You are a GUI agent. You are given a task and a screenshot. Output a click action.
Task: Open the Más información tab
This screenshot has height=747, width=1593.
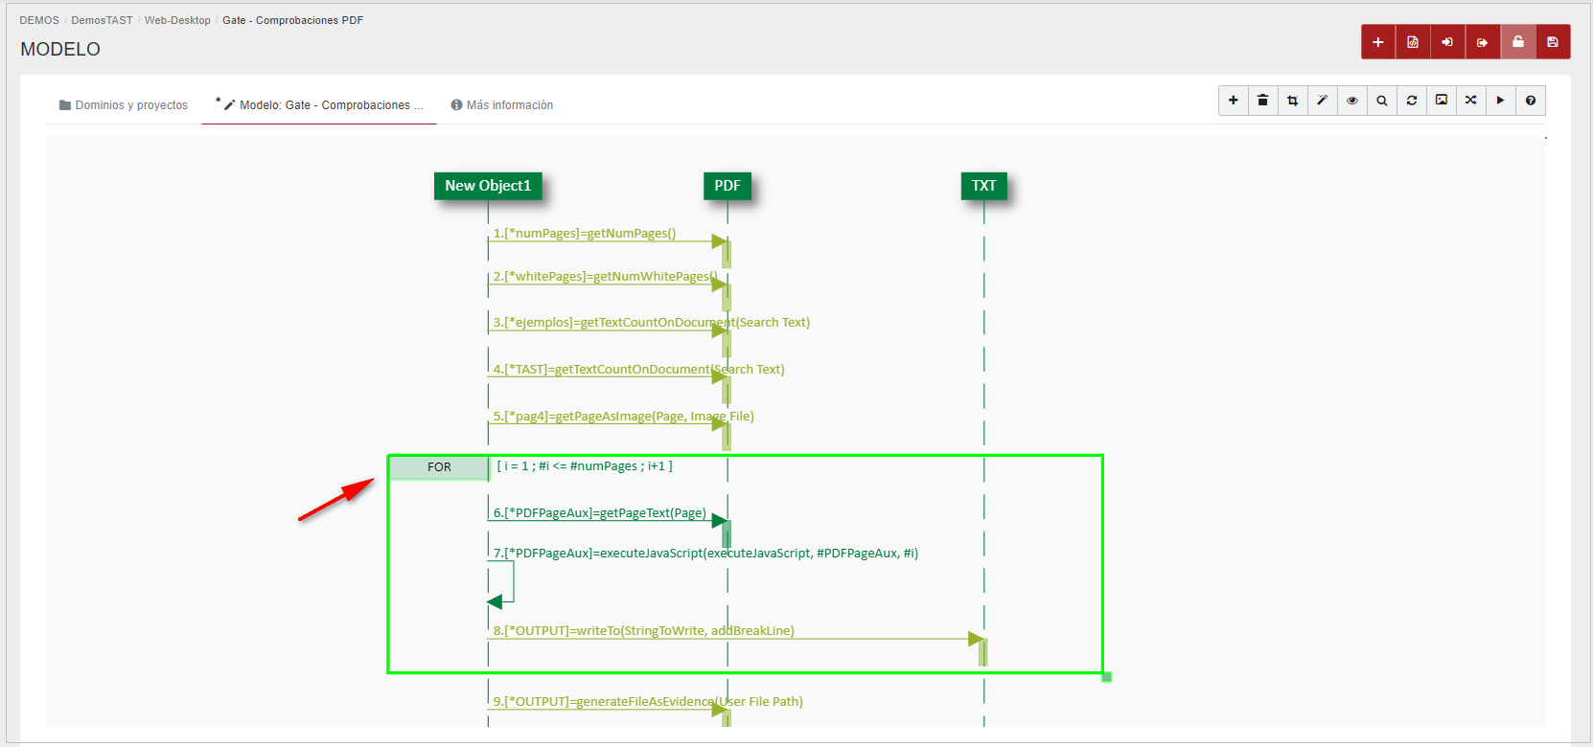click(x=502, y=105)
